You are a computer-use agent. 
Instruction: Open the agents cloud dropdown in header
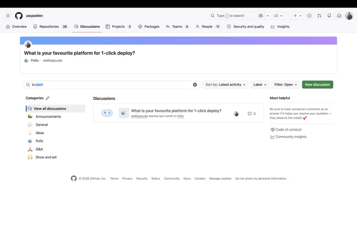click(x=278, y=16)
